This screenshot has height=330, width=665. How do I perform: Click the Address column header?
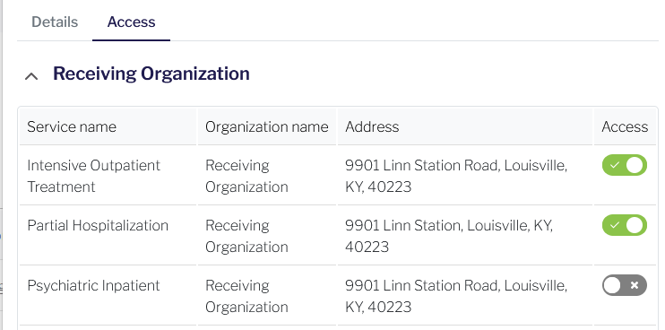click(x=372, y=126)
